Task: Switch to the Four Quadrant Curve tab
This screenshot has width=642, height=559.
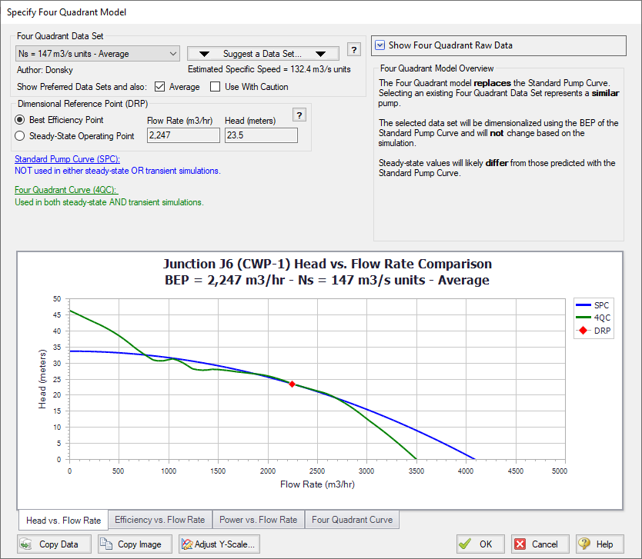Action: click(x=352, y=520)
